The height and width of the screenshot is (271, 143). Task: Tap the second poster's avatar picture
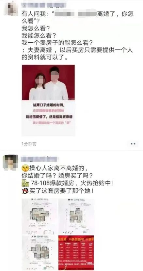pyautogui.click(x=11, y=162)
